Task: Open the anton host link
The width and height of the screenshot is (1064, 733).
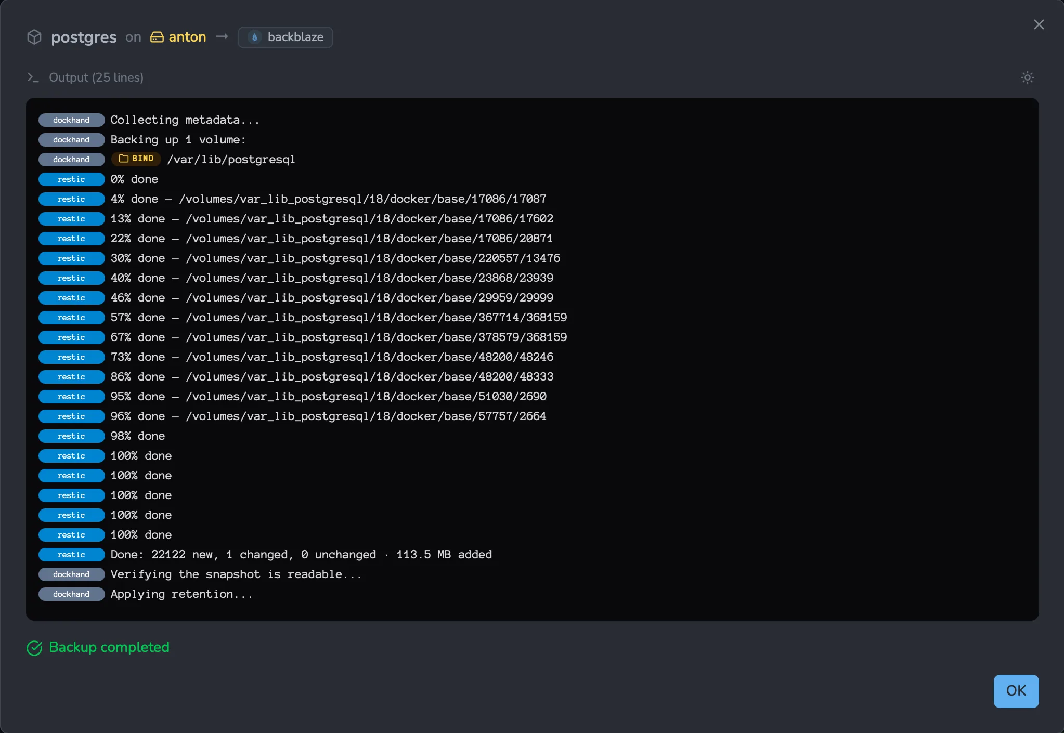Action: pyautogui.click(x=178, y=37)
